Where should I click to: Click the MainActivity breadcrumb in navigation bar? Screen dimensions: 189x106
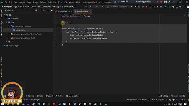(68, 7)
